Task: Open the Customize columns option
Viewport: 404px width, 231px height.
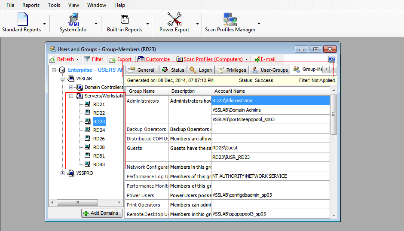Action: tap(154, 59)
